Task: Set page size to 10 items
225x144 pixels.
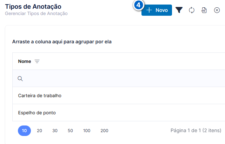Action: pos(24,131)
